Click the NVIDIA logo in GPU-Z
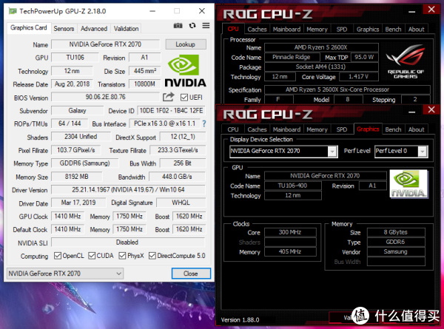Viewport: 444px width, 329px height. 185,71
